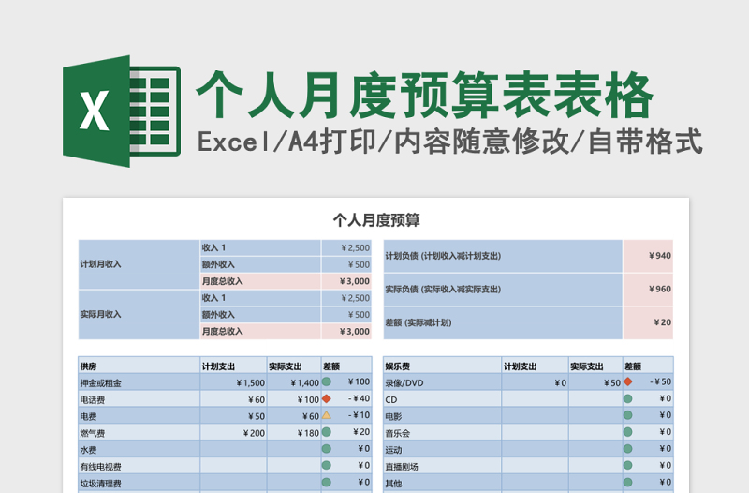
Task: Click subtitle Excel/A4打印/内容随意修改/自带格式
Action: click(x=449, y=142)
